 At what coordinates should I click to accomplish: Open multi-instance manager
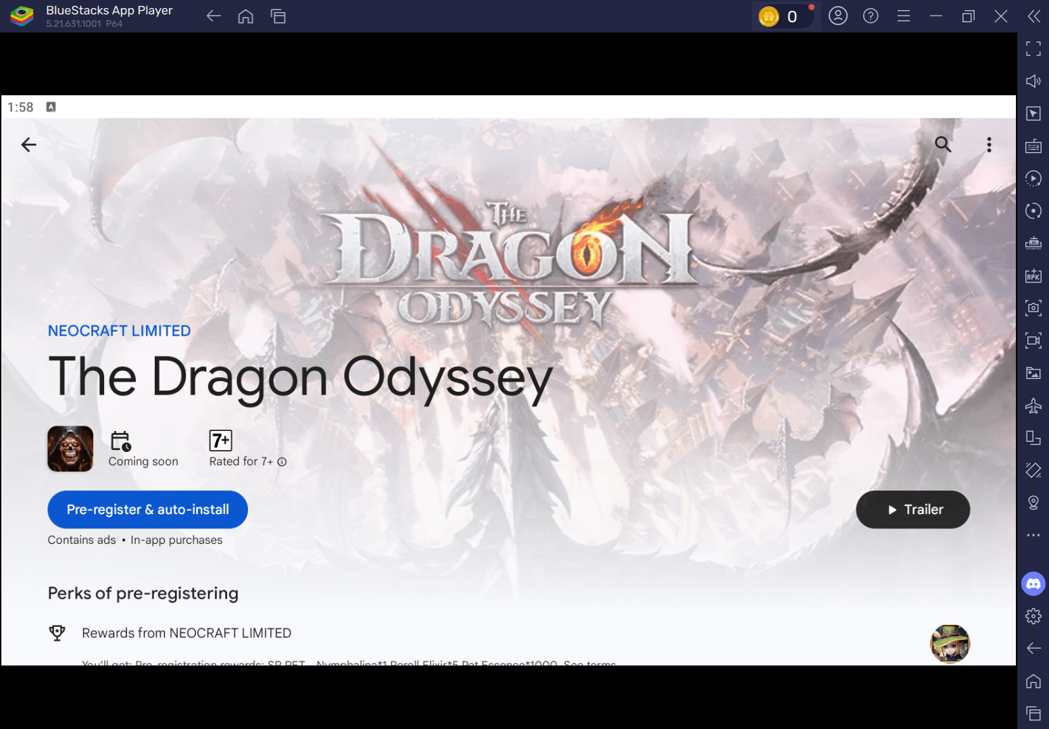(x=1033, y=243)
